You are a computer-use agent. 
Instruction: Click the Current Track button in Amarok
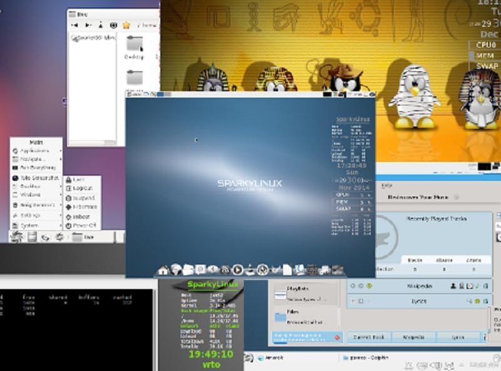coord(368,337)
